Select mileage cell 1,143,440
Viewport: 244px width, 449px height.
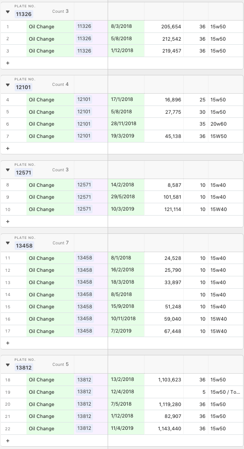(164, 428)
